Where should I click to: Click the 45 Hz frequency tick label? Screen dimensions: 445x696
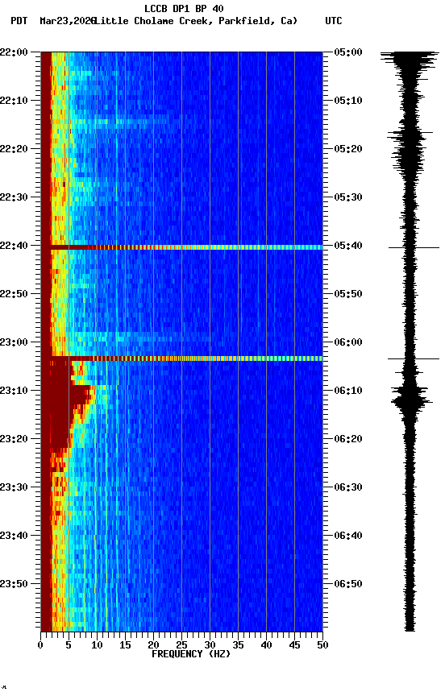pos(294,645)
